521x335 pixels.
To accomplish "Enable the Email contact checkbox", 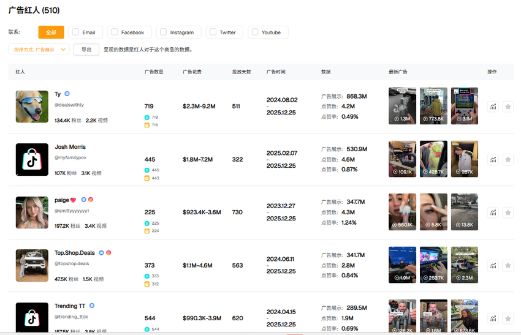I will (x=75, y=32).
